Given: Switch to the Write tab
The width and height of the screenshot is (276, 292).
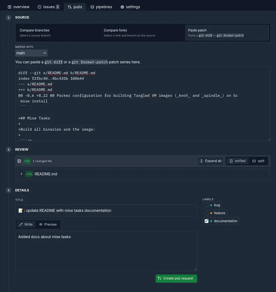Looking at the screenshot, I should [26, 224].
